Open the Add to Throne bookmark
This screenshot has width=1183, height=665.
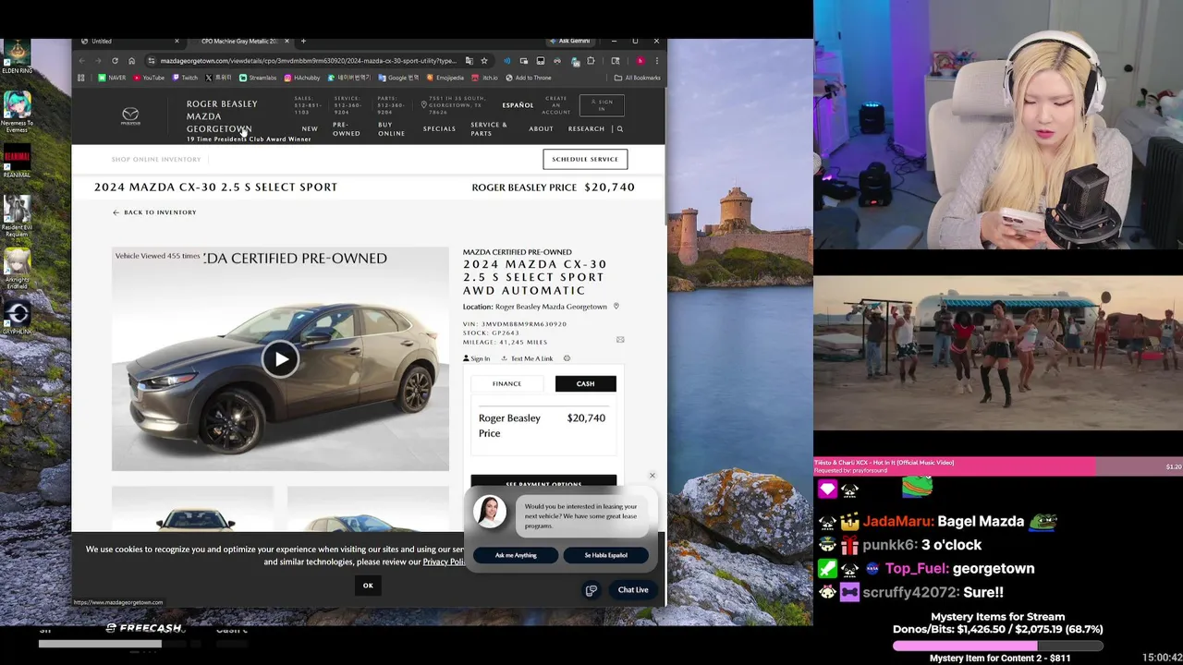pos(528,78)
